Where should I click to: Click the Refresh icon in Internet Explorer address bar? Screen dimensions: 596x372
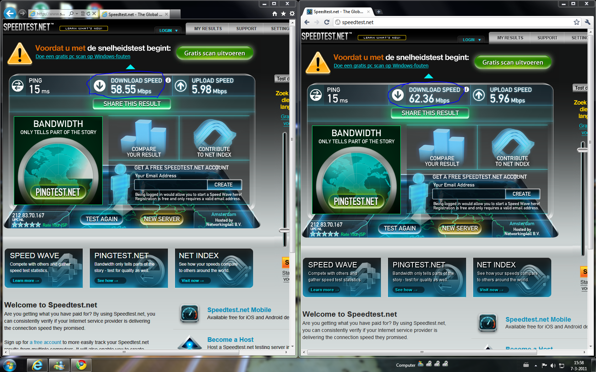88,13
